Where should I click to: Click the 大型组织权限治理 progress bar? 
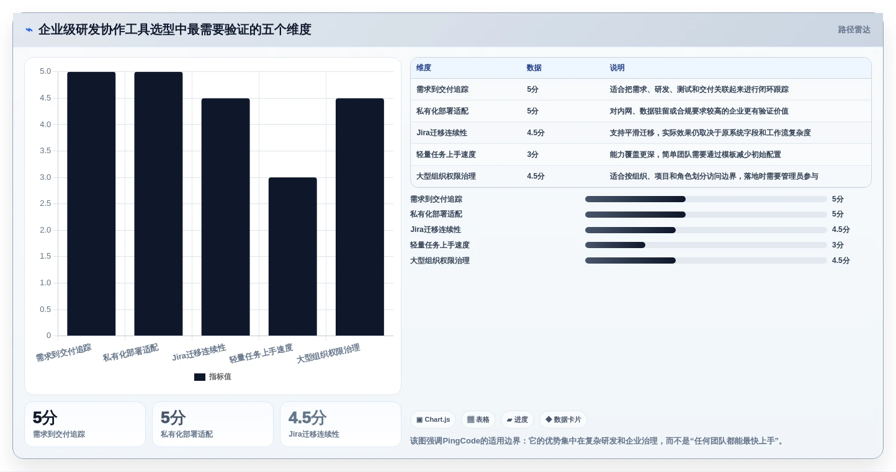(706, 260)
